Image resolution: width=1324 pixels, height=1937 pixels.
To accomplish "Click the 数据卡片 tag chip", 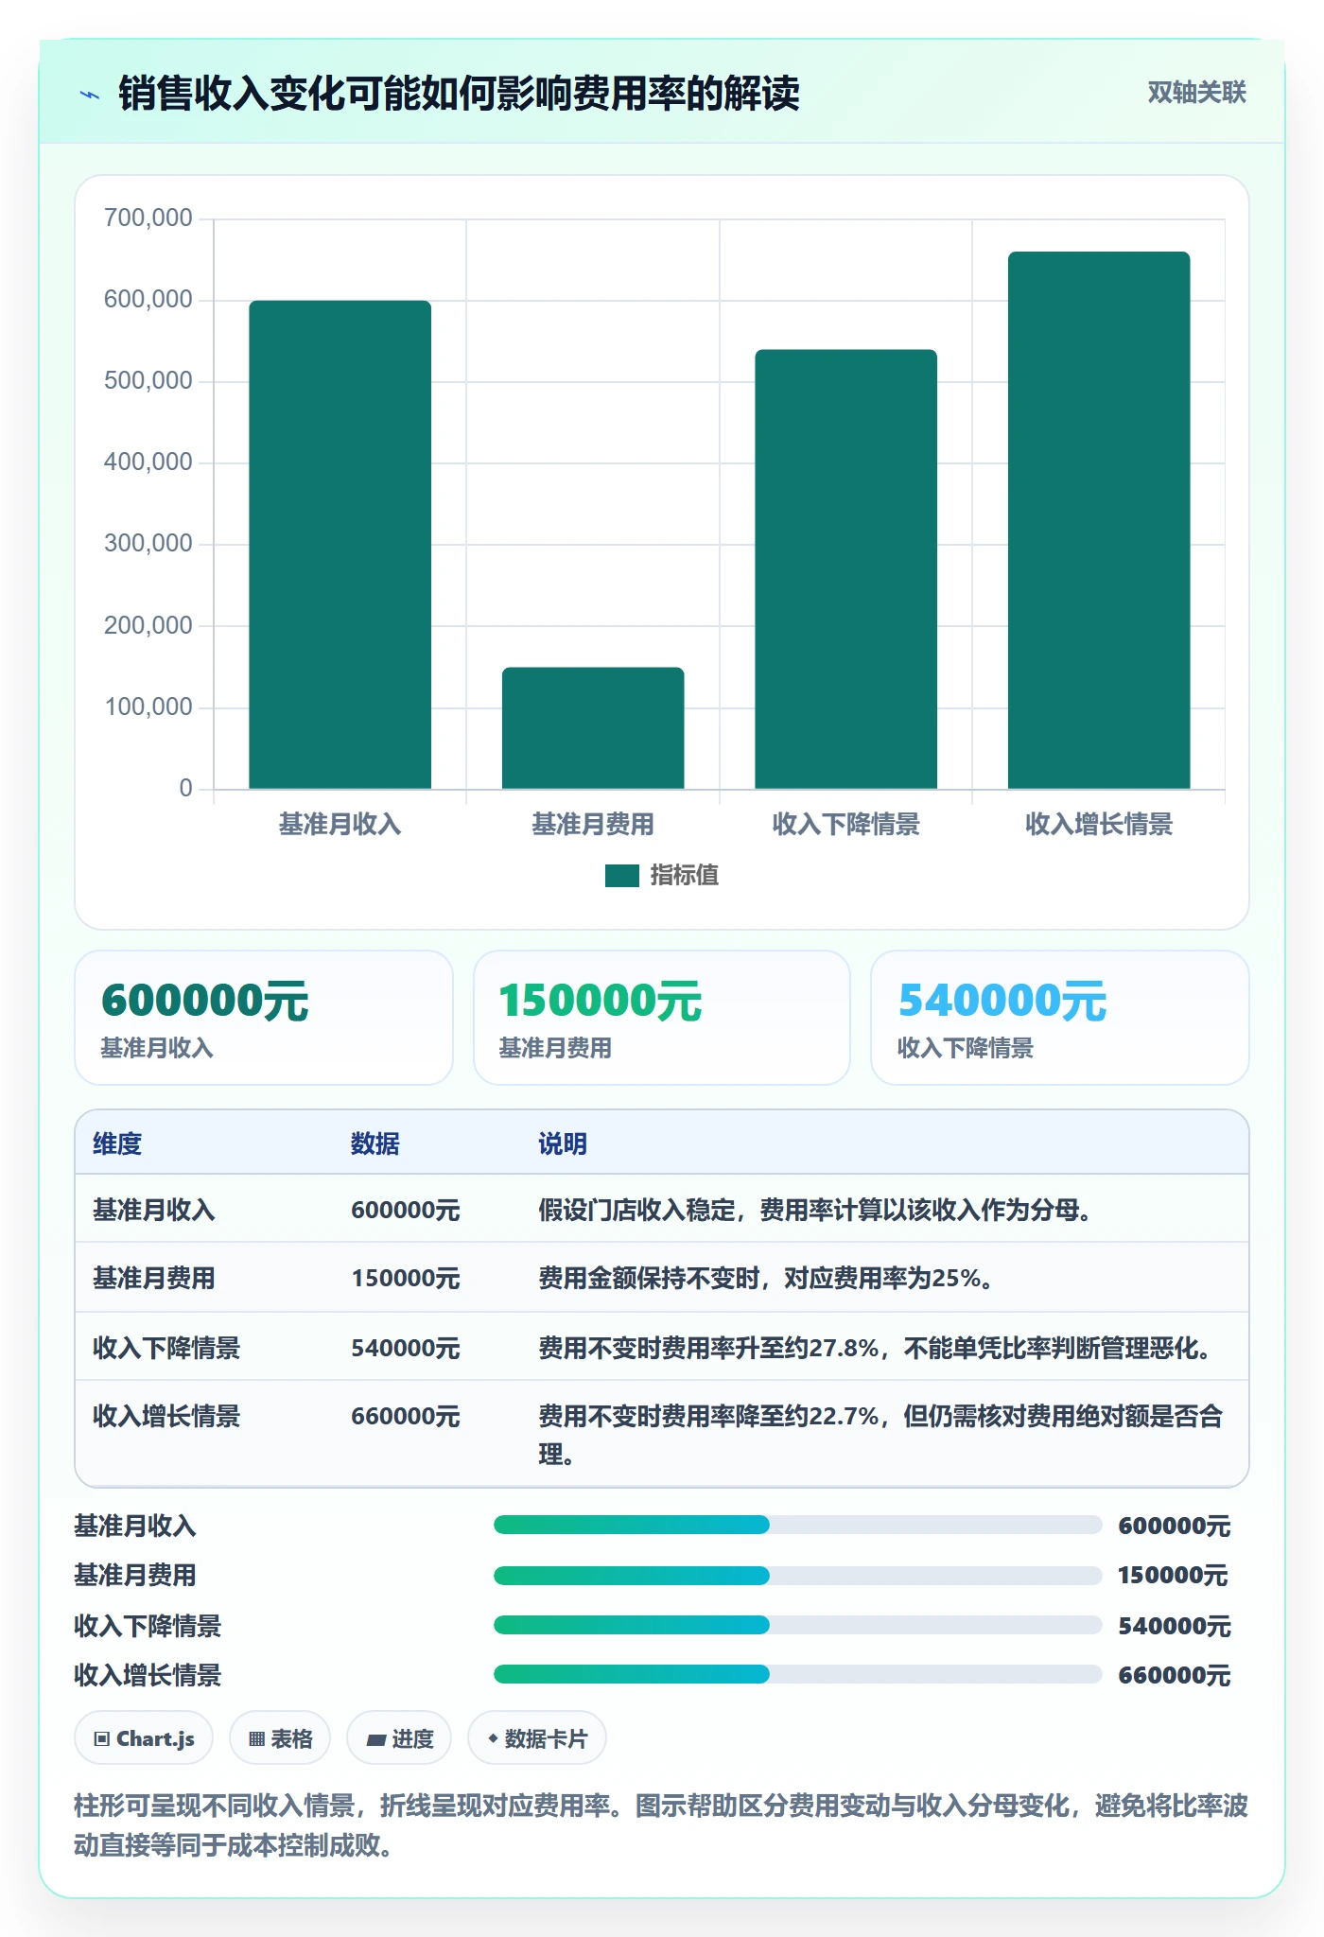I will 537,1738.
